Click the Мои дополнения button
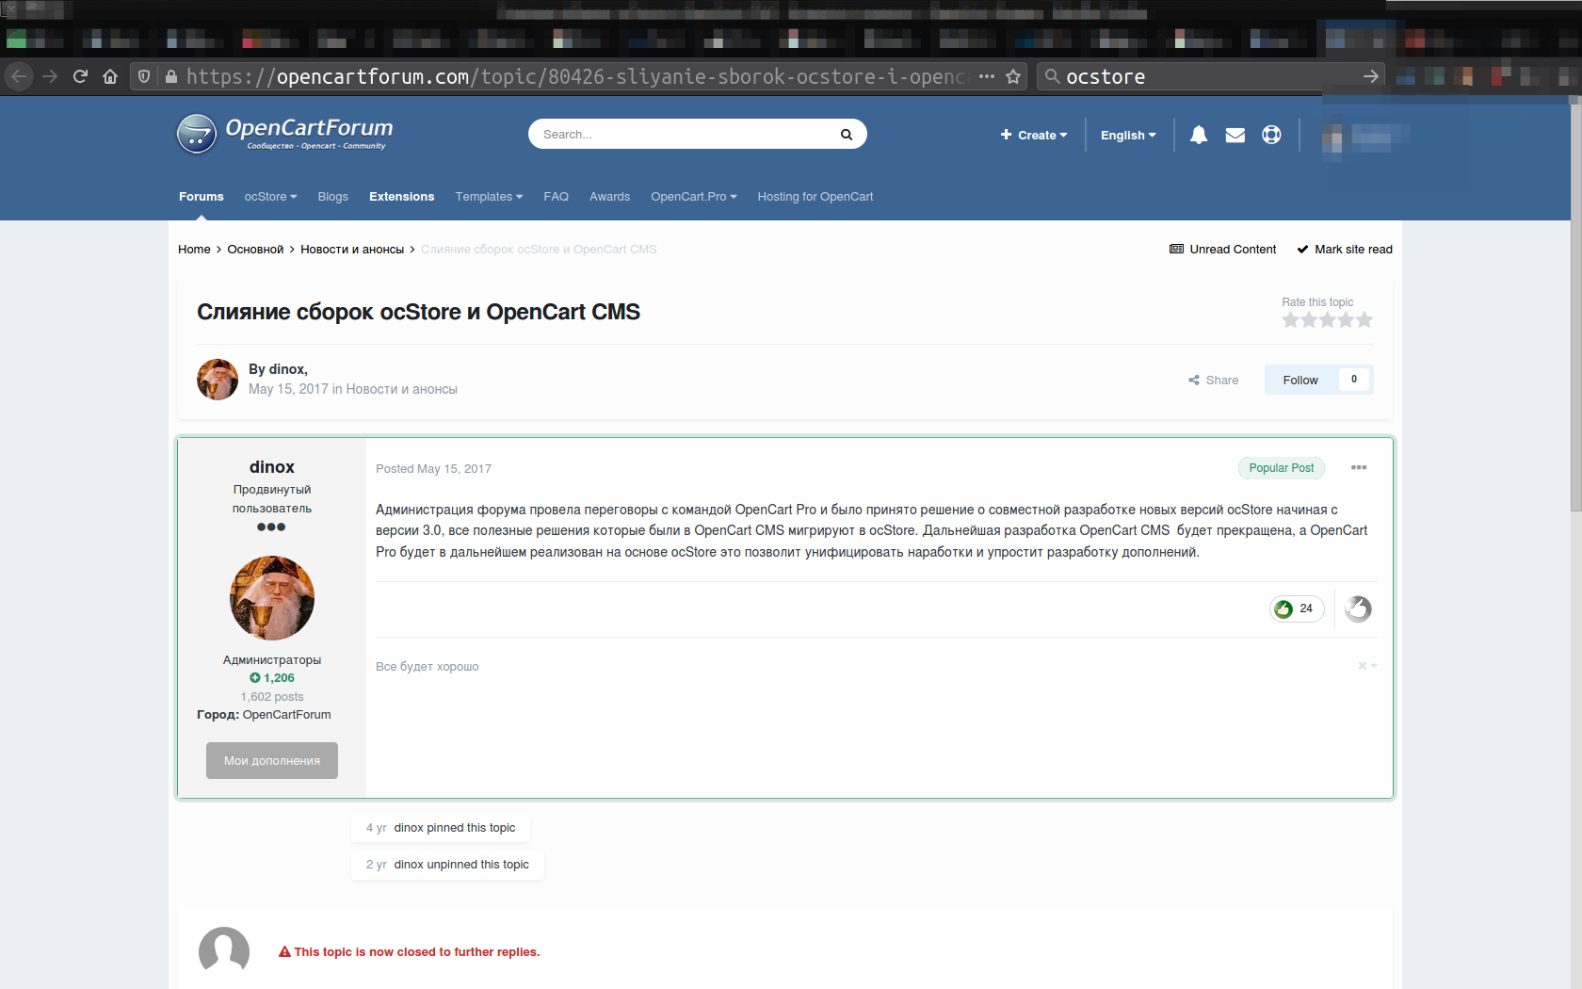The width and height of the screenshot is (1582, 989). tap(271, 760)
